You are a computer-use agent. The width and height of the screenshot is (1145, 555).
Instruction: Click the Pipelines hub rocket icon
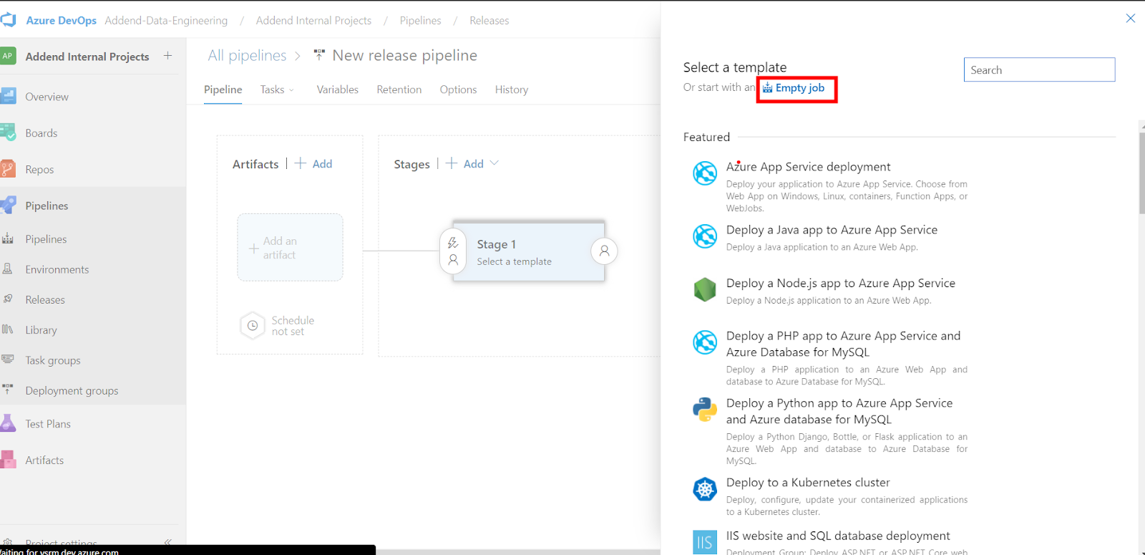(8, 206)
